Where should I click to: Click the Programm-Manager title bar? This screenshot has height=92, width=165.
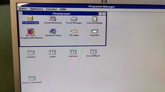click(x=102, y=7)
